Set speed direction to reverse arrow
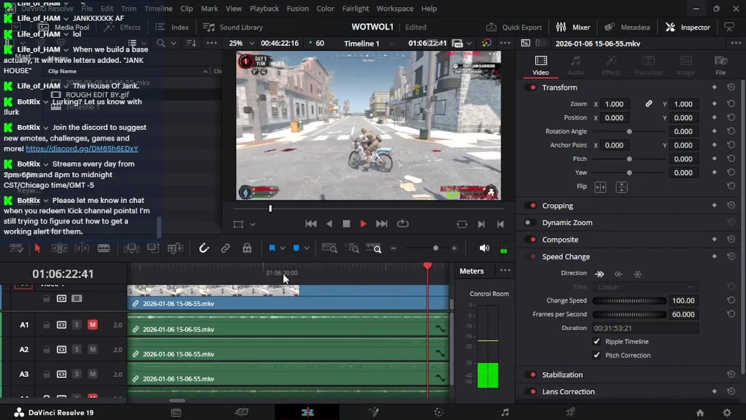 [x=619, y=274]
